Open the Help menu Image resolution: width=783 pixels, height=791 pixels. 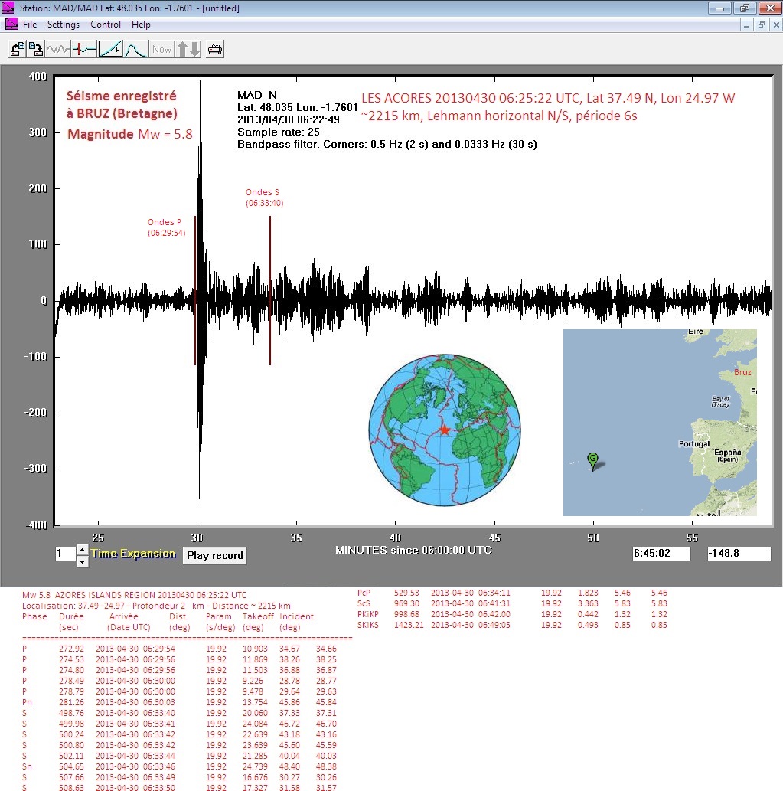(141, 25)
